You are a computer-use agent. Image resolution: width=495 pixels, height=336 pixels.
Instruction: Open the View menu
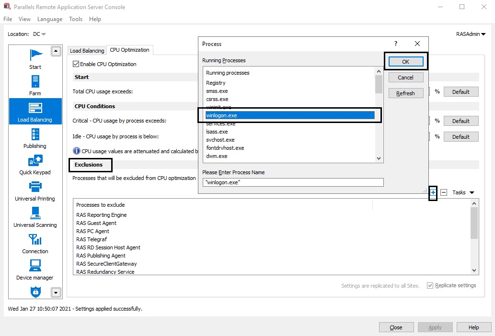[x=24, y=19]
